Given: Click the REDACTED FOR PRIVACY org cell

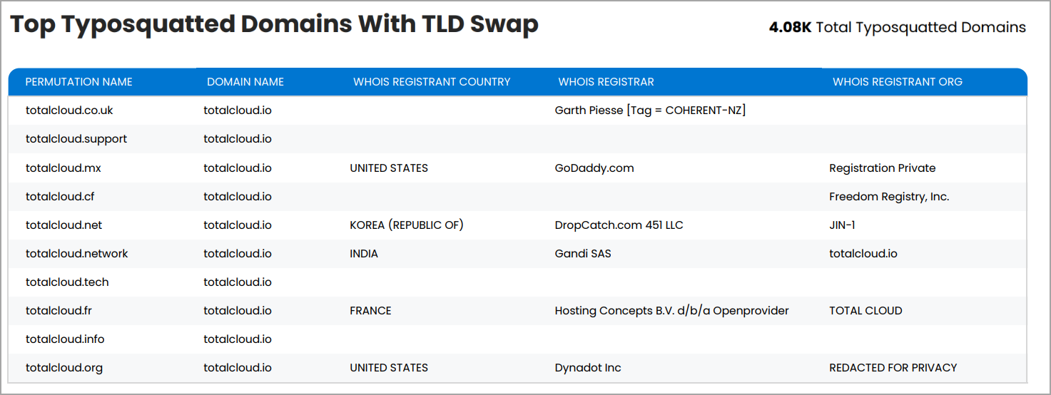Looking at the screenshot, I should pos(893,368).
